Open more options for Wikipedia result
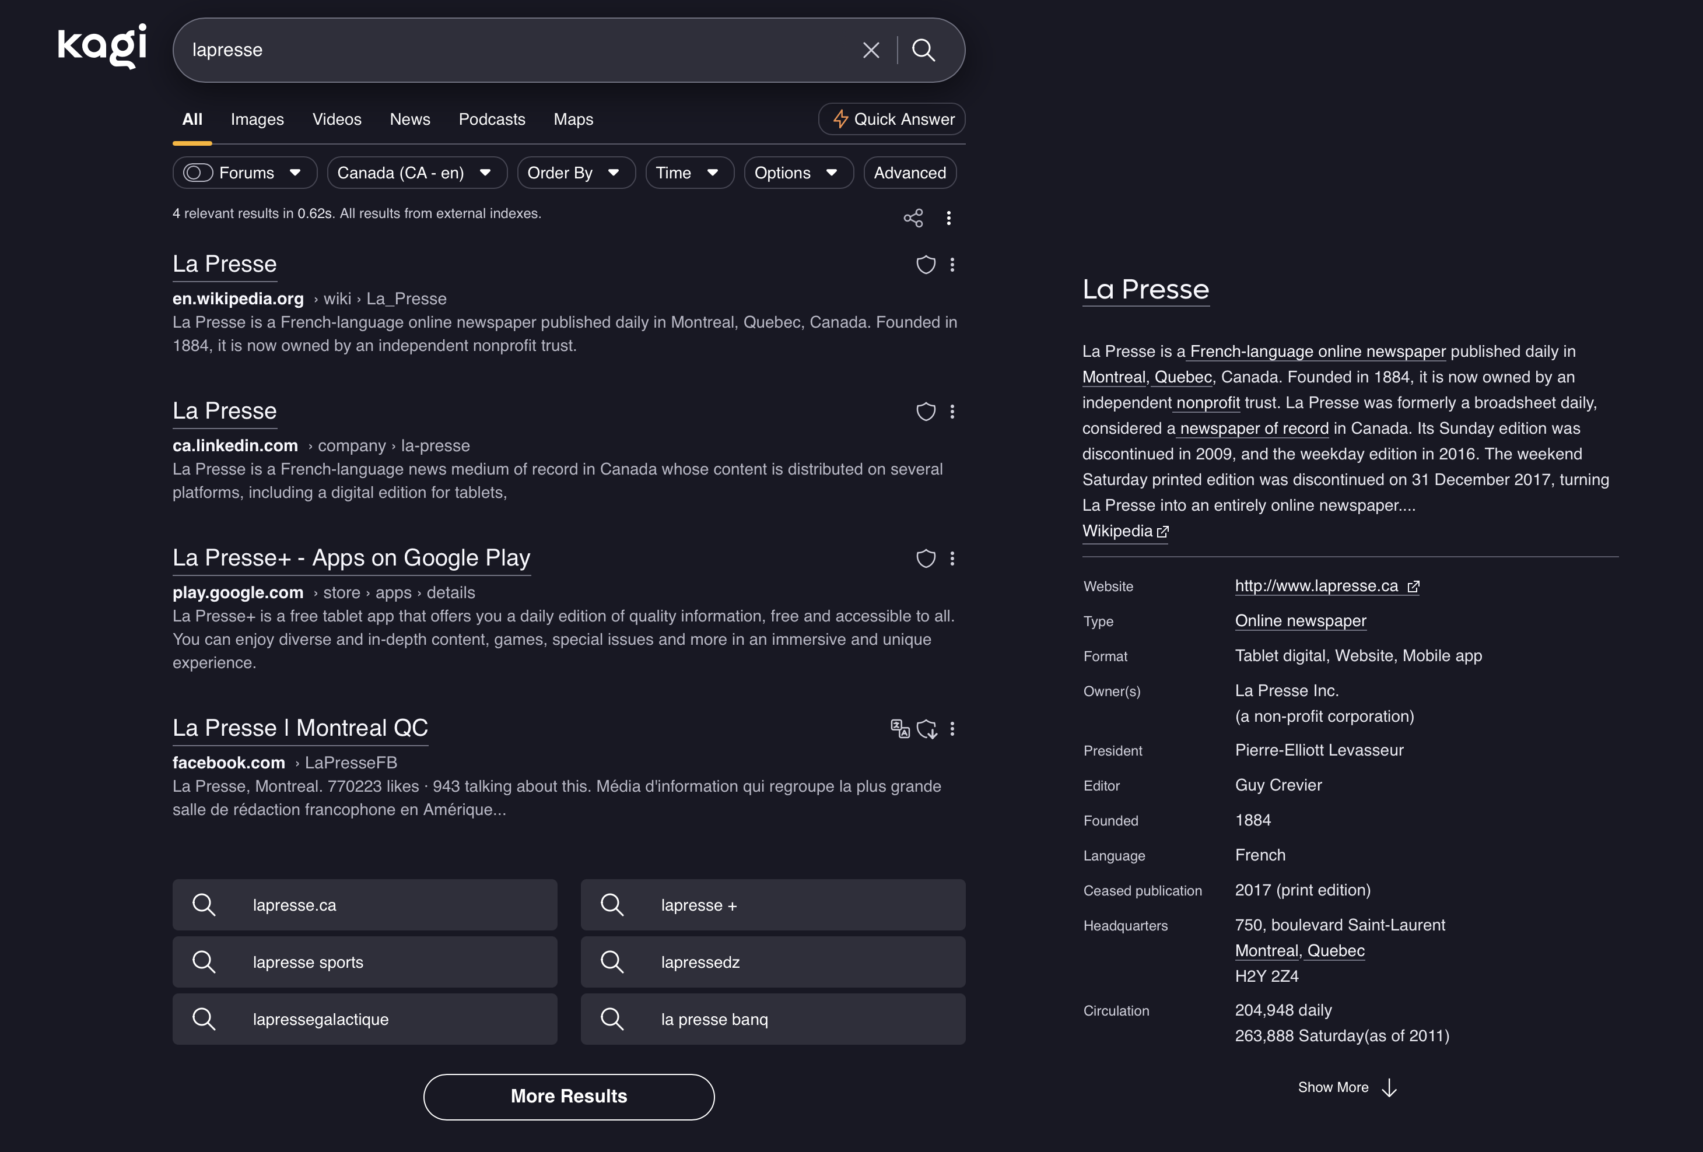Screen dimensions: 1703x1152 [952, 264]
